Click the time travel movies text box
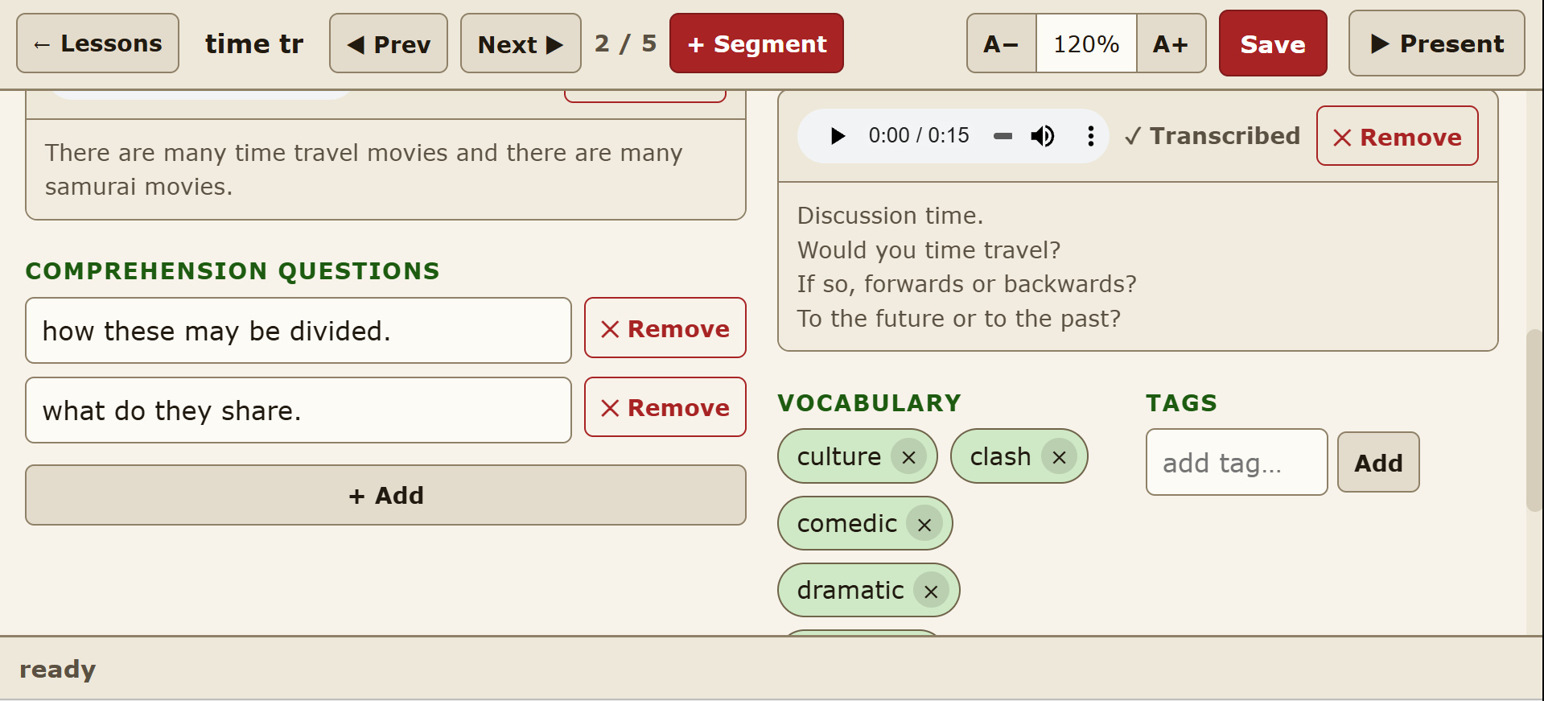Image resolution: width=1544 pixels, height=701 pixels. click(x=385, y=170)
